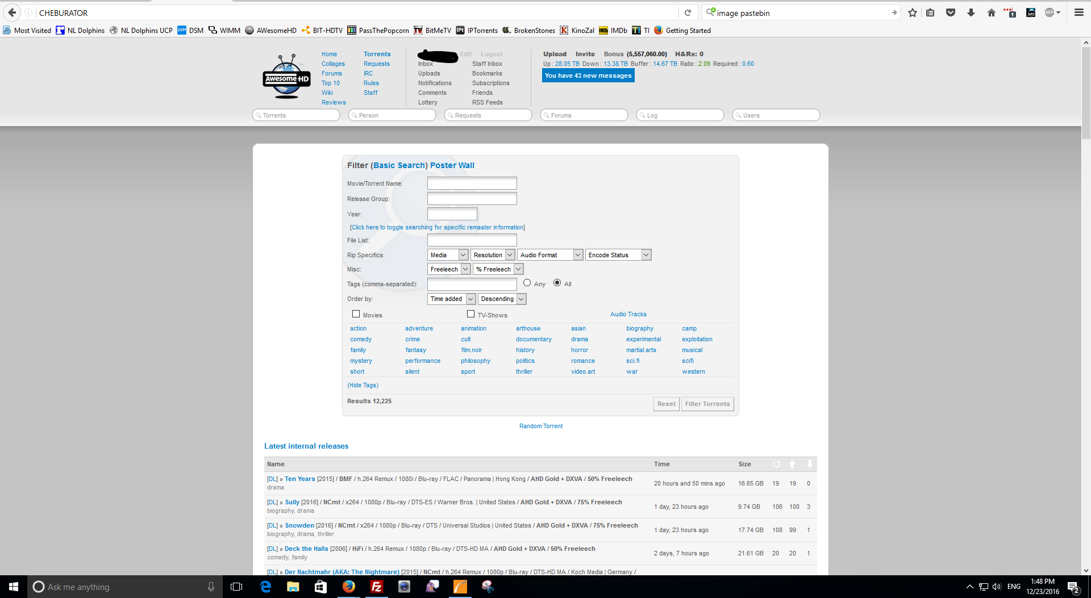1091x598 pixels.
Task: Open the downloads arrow icon
Action: [971, 12]
